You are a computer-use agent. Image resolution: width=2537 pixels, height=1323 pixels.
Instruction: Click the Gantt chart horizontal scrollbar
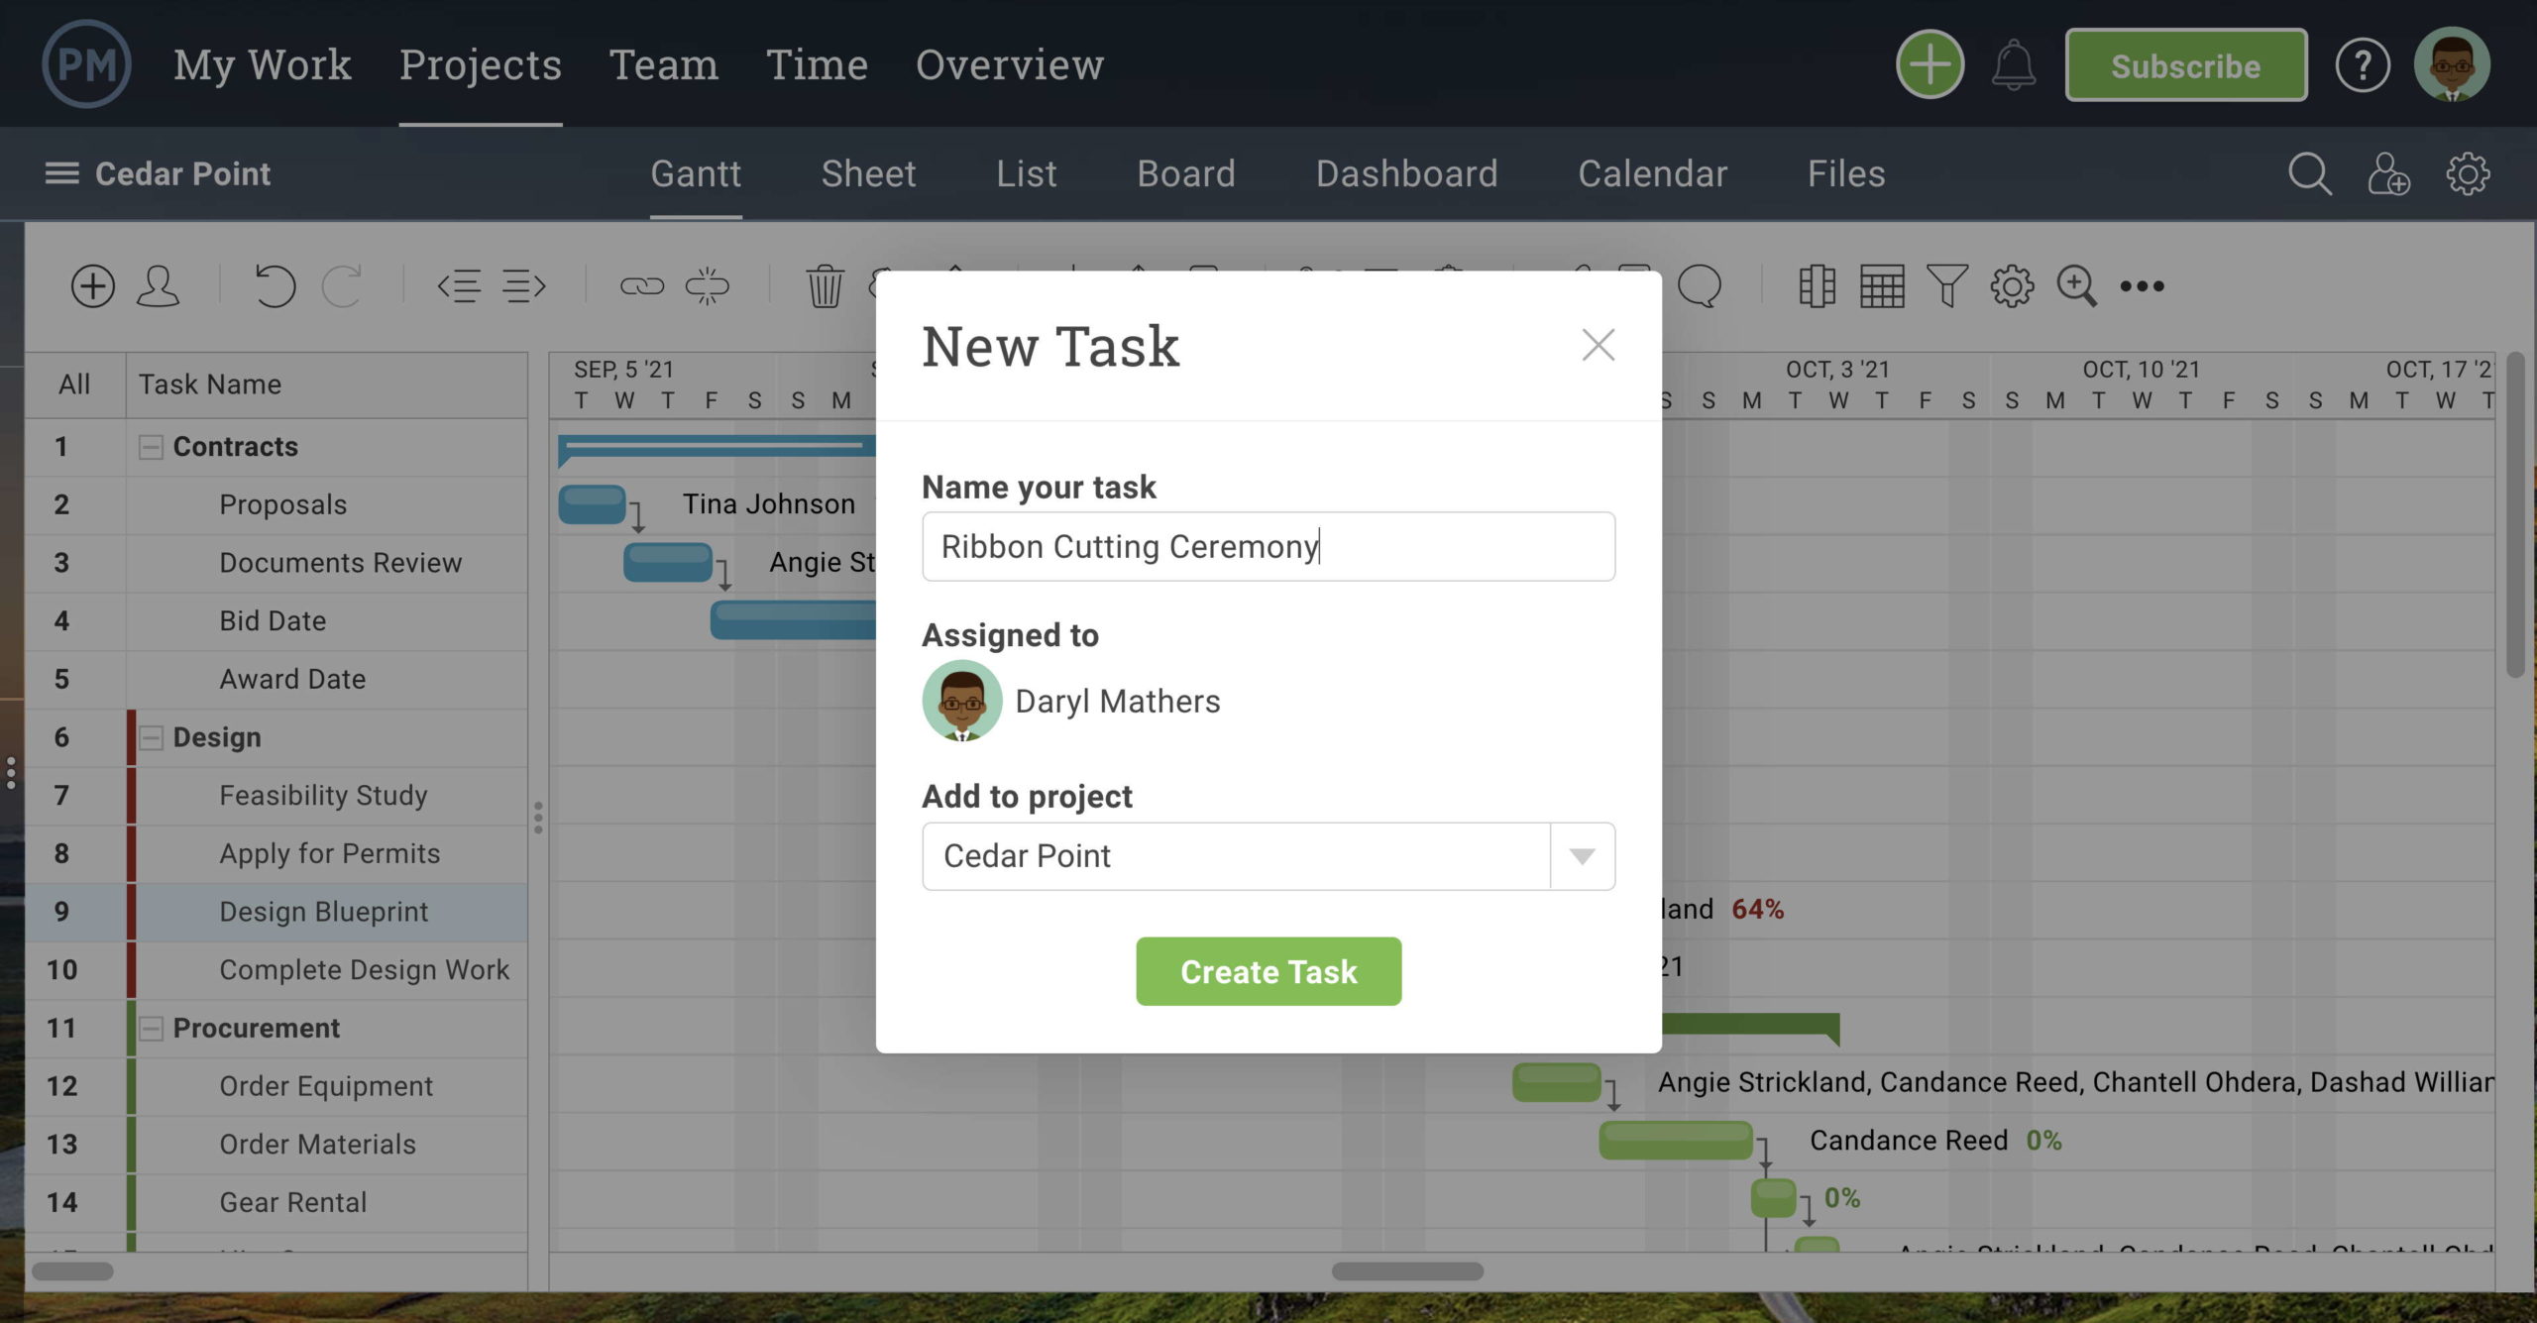pyautogui.click(x=1407, y=1271)
